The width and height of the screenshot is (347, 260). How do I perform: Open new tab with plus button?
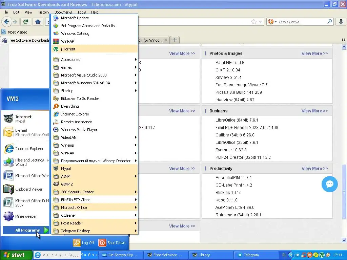(175, 40)
